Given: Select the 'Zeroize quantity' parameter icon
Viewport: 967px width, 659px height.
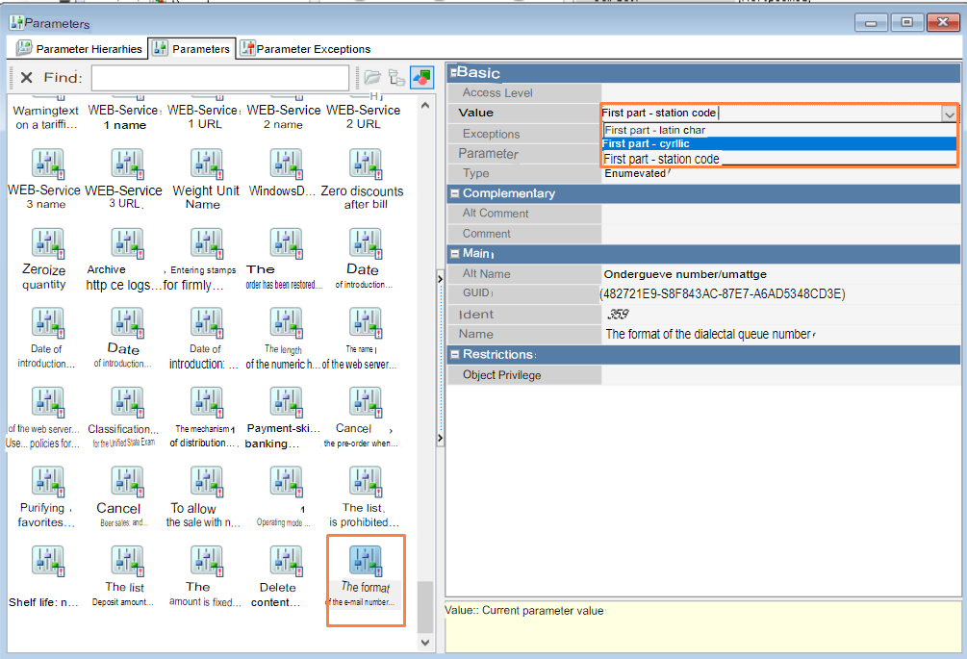Looking at the screenshot, I should [46, 243].
